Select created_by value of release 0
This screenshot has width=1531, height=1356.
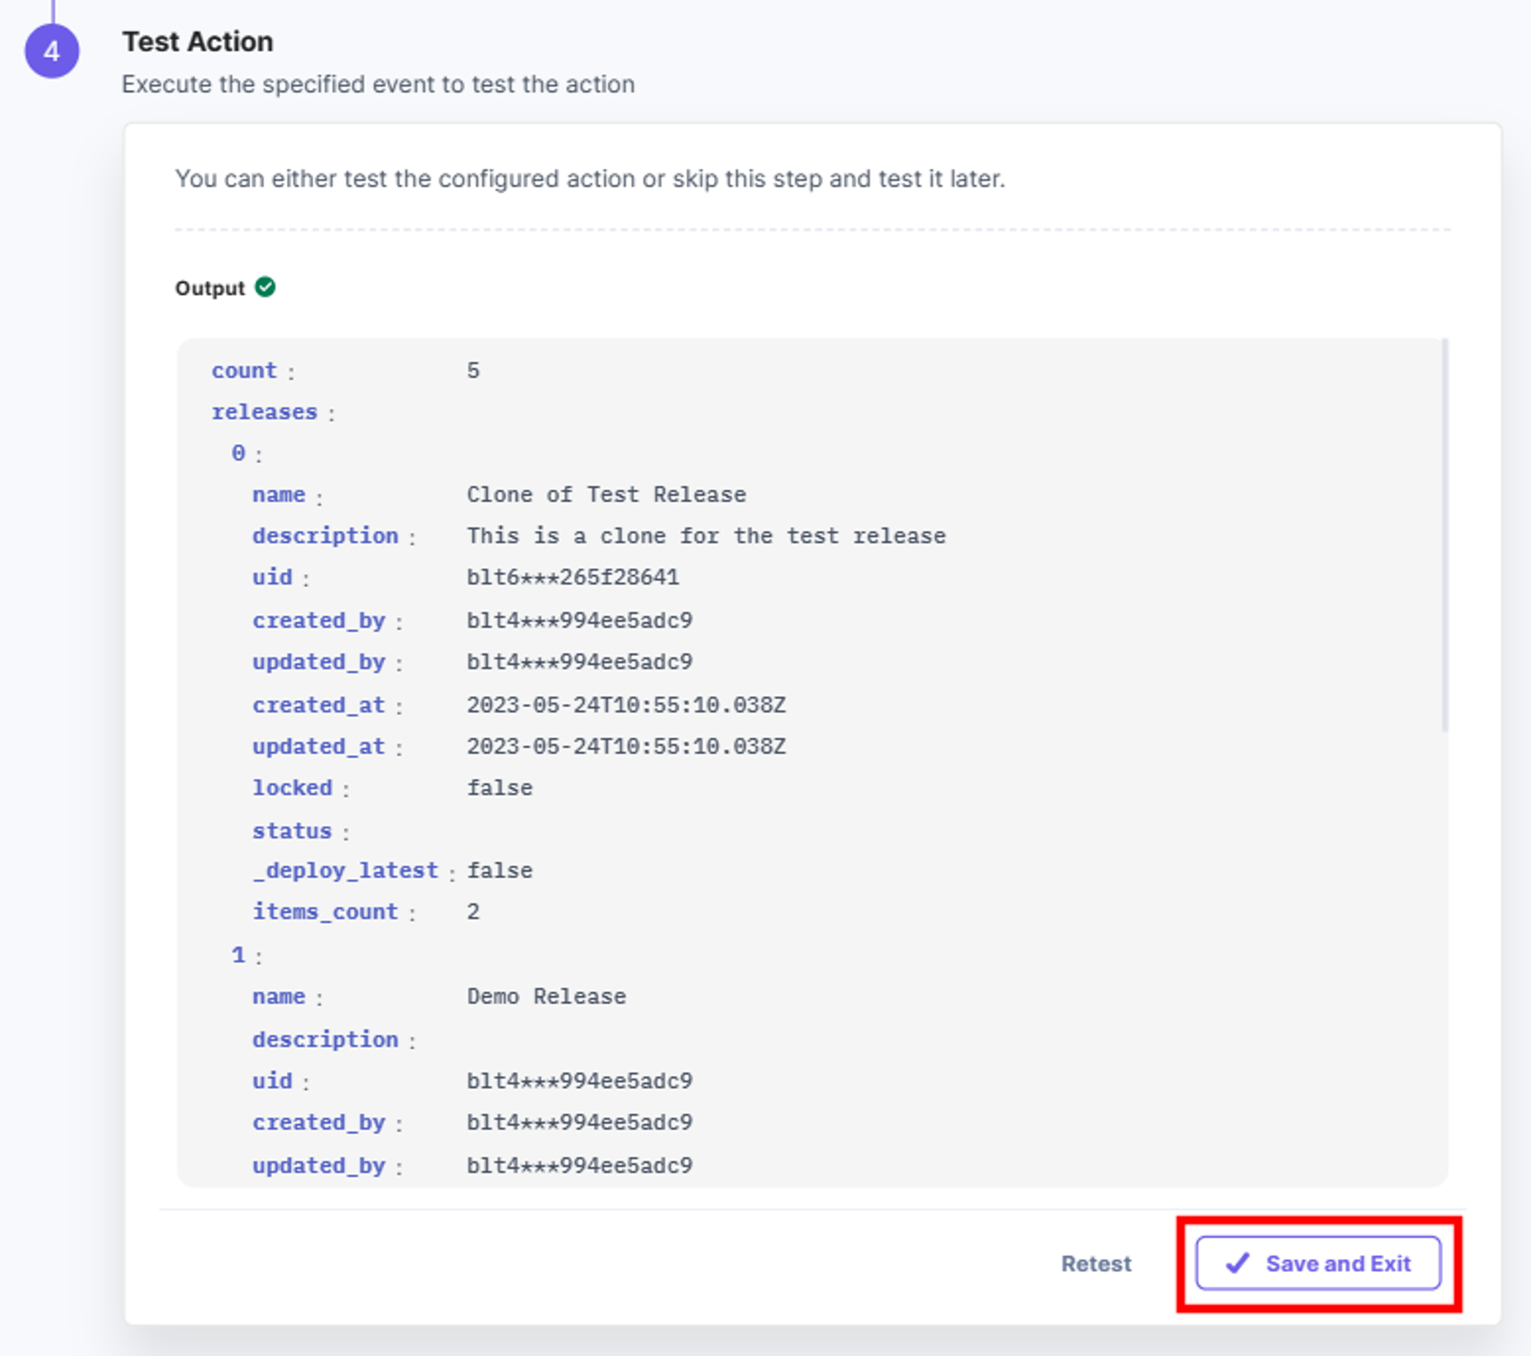click(580, 620)
